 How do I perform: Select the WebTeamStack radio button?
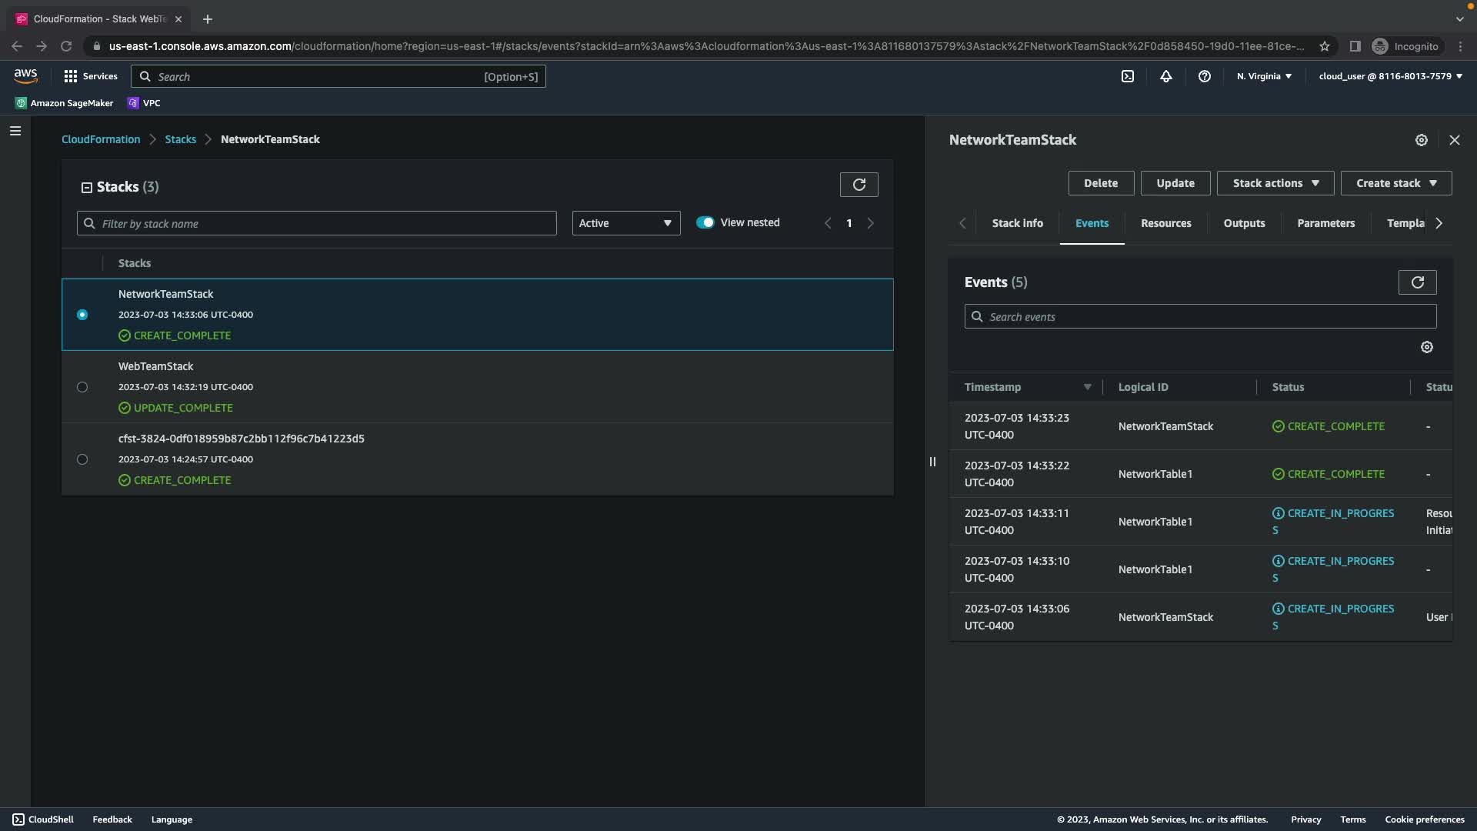pyautogui.click(x=82, y=387)
